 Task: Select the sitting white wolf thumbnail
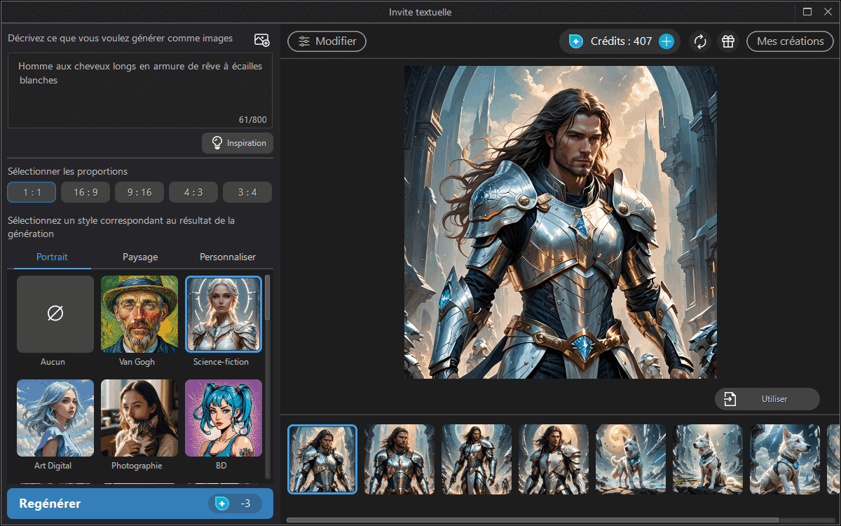708,459
